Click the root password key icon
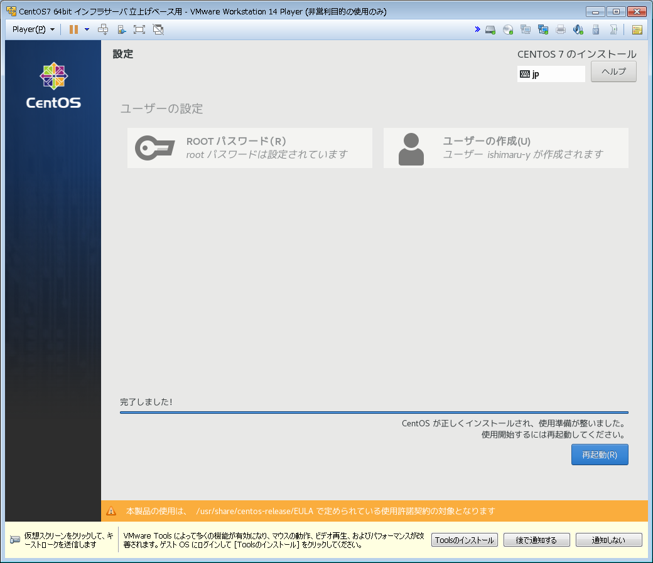 tap(155, 147)
